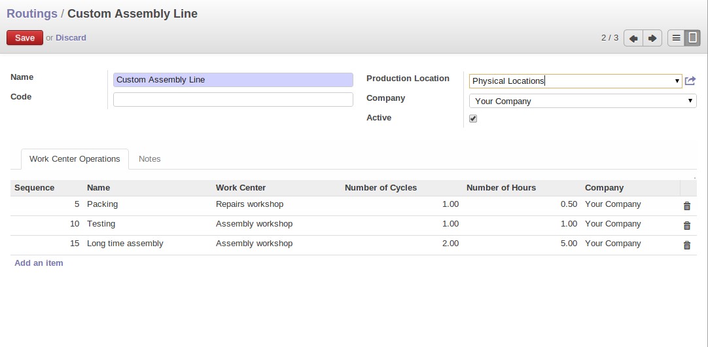The image size is (708, 347).
Task: Click the Company column header in table
Action: (604, 188)
